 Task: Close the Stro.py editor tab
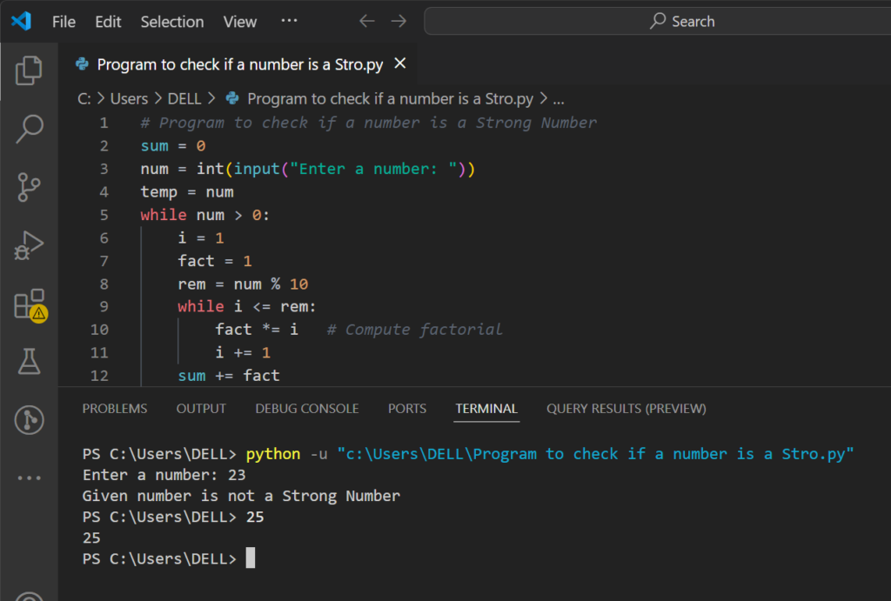tap(400, 63)
